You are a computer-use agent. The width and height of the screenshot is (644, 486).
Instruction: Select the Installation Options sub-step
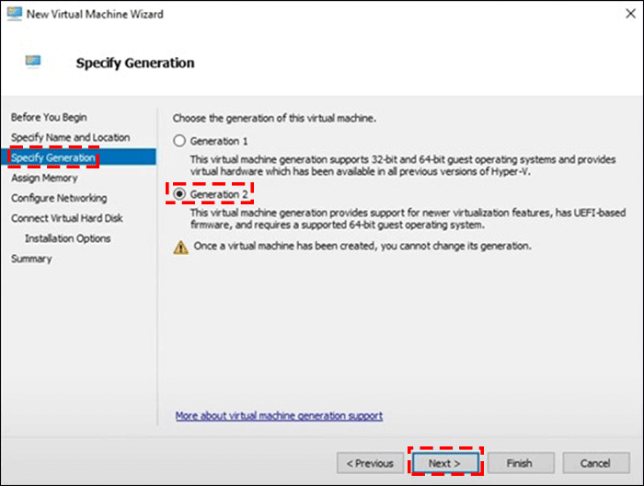click(x=68, y=238)
